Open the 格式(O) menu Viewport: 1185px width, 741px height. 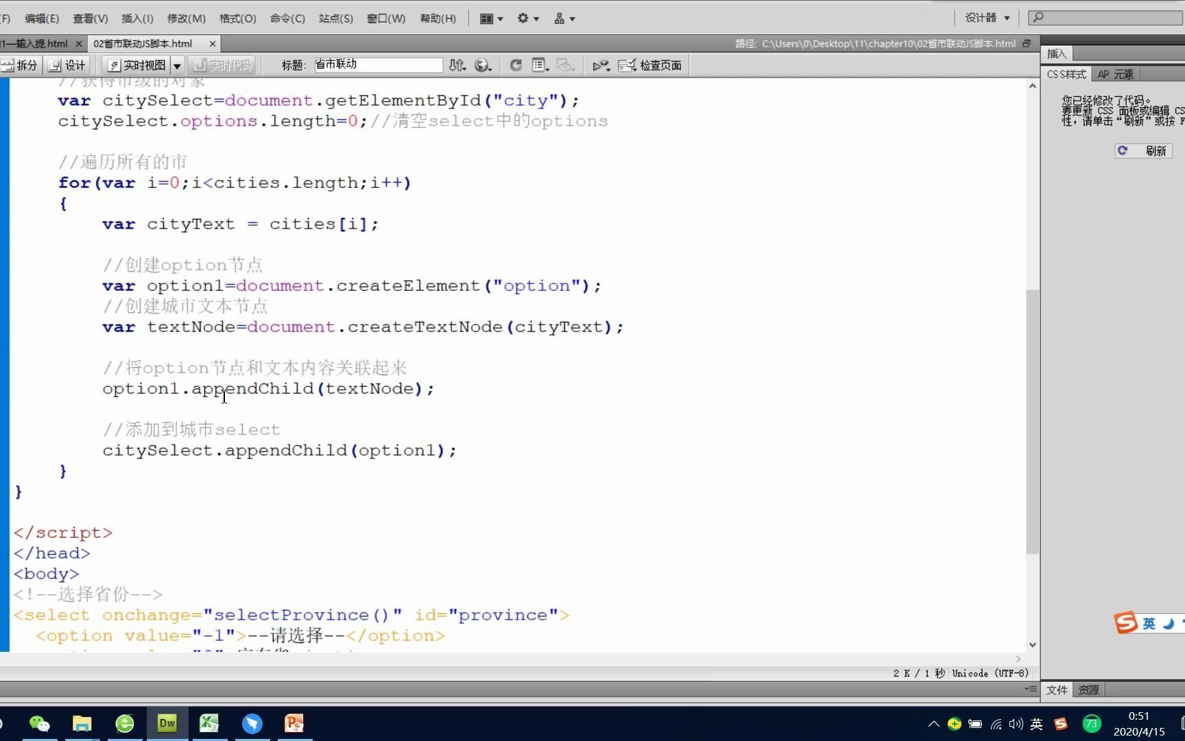[237, 19]
